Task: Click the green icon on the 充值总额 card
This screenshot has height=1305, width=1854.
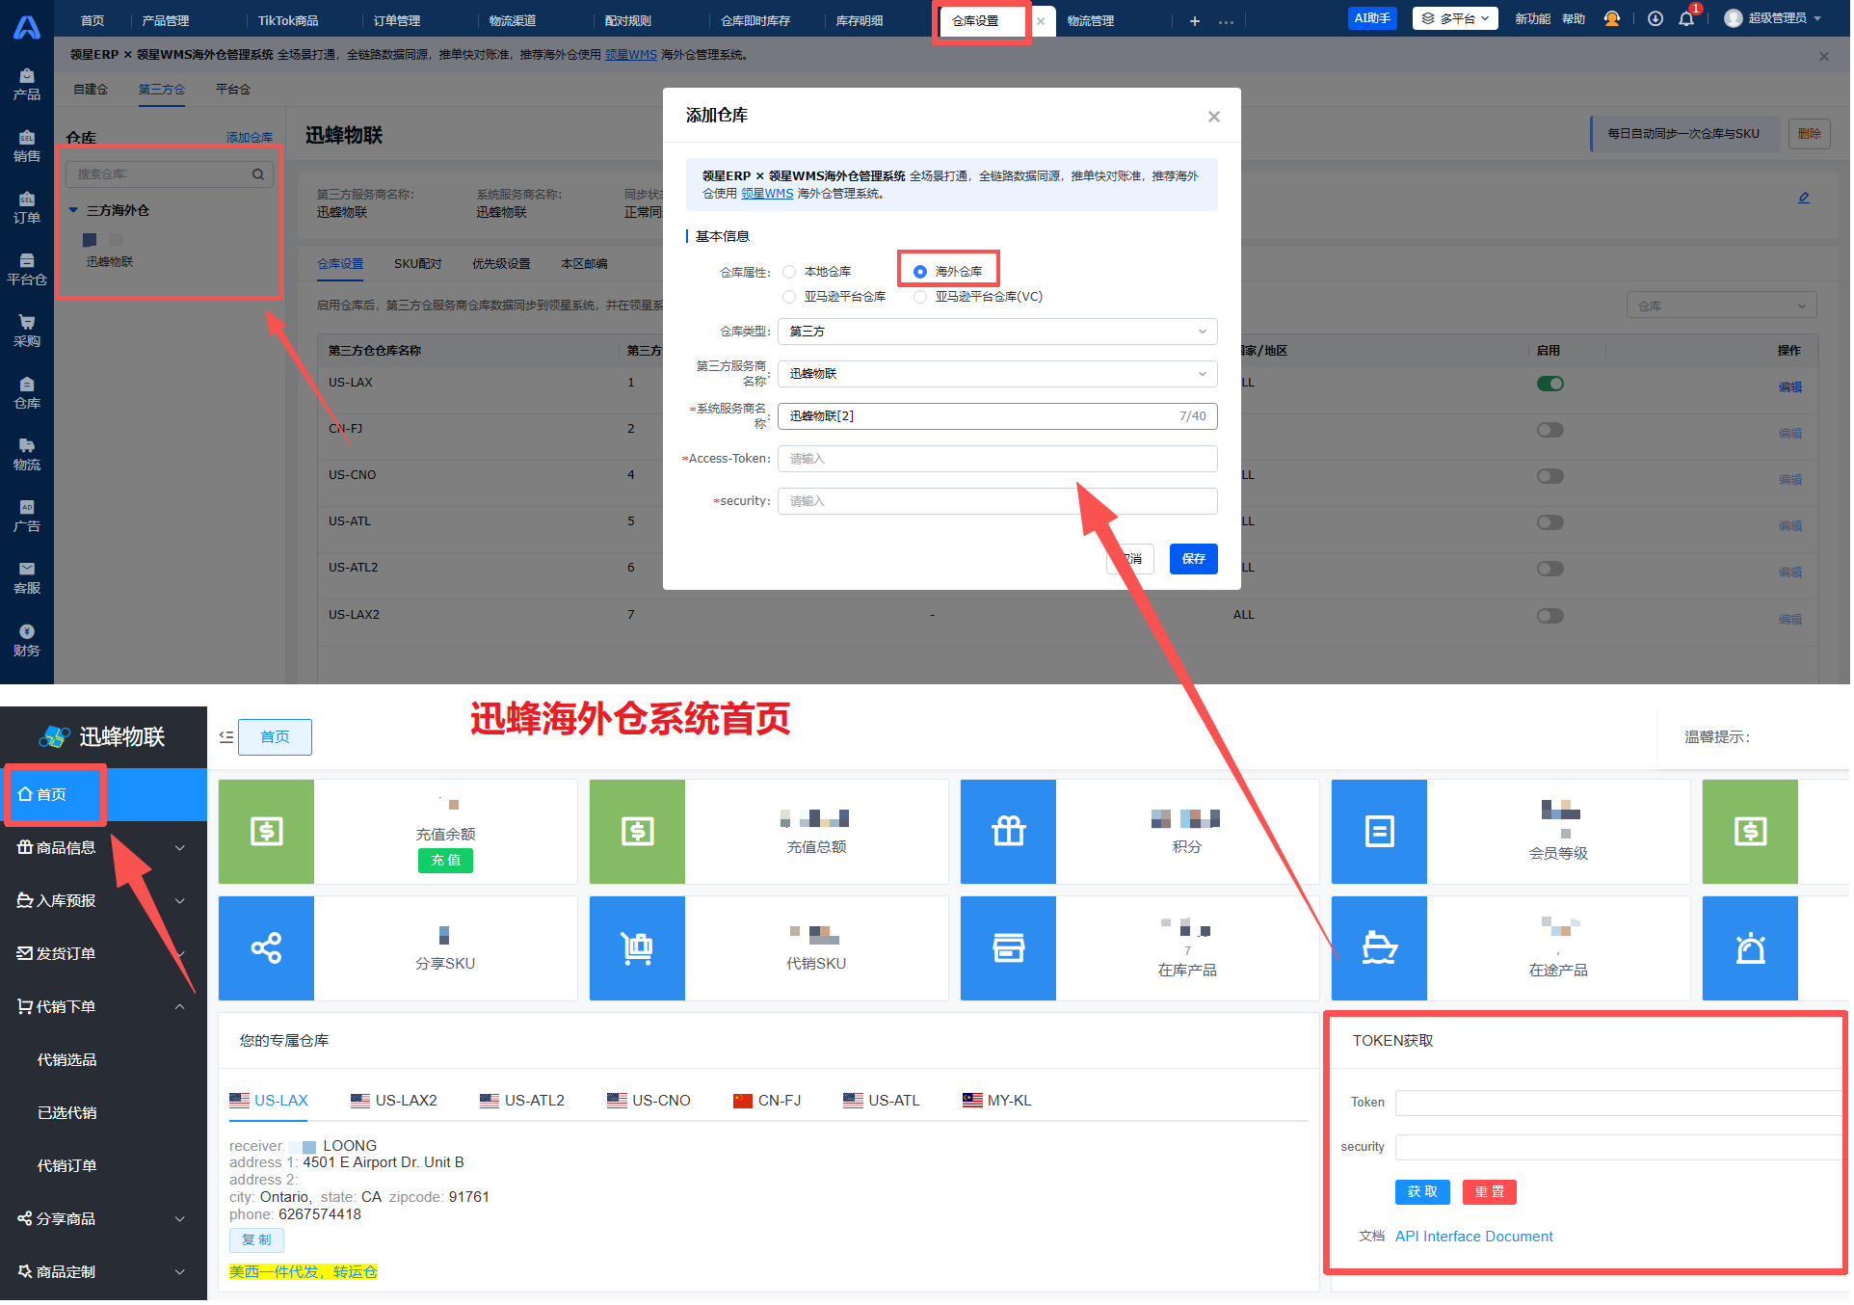Action: click(x=638, y=831)
